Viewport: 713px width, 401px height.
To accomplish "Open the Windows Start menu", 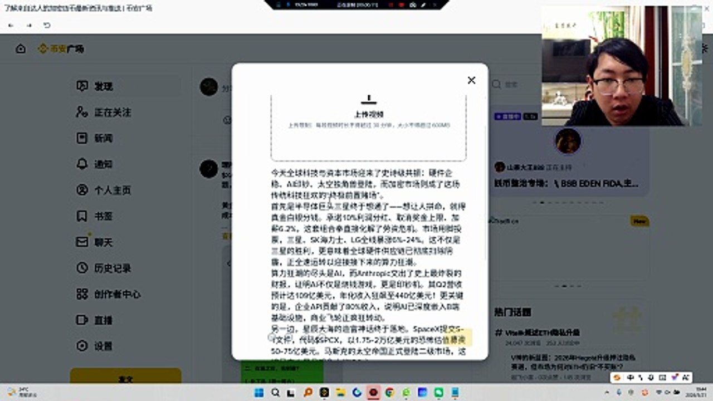I will [x=260, y=393].
